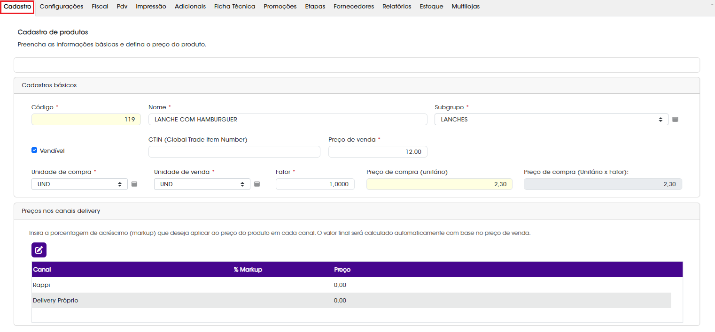Open the Subgrupo dropdown showing LANCHES
Viewport: 715px width, 332px height.
coord(552,120)
